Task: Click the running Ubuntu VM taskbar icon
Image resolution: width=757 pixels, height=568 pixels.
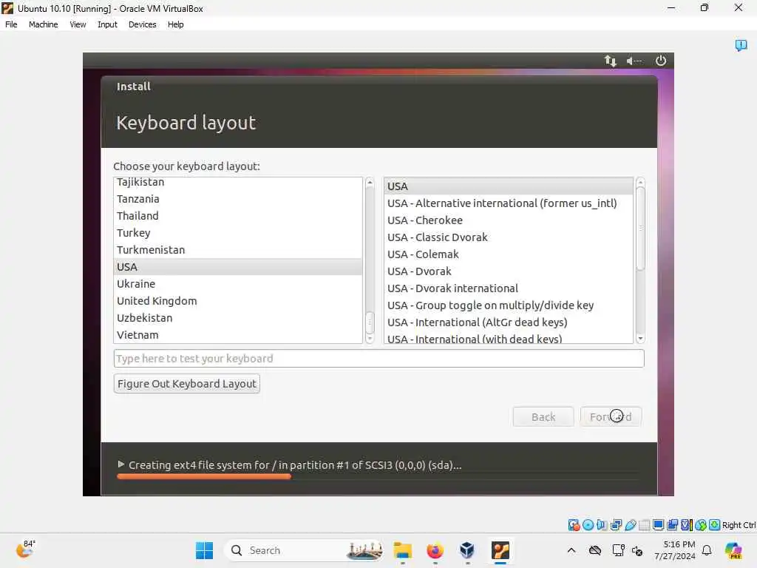Action: 500,550
